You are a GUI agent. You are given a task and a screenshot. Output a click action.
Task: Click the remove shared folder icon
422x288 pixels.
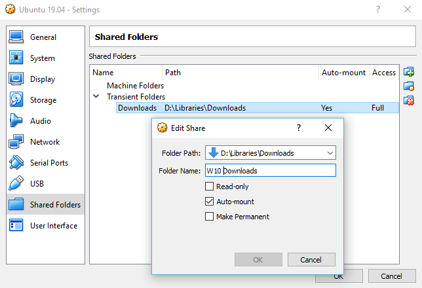point(409,101)
